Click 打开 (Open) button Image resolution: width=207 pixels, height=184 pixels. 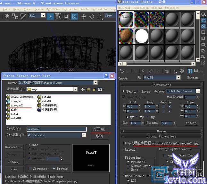(x=99, y=129)
